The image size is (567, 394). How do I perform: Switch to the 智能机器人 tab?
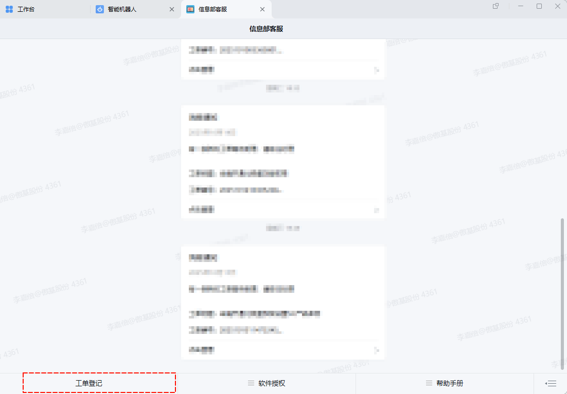click(x=122, y=9)
